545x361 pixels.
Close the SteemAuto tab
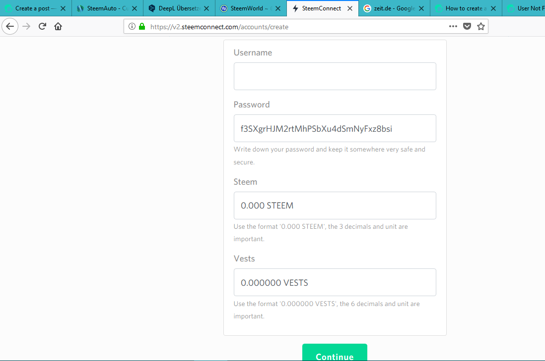coord(135,8)
